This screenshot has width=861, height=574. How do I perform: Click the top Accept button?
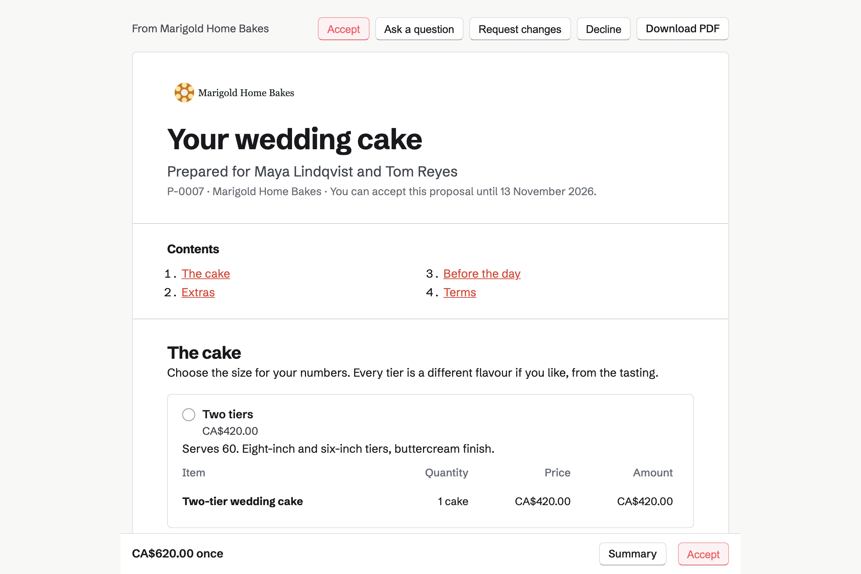343,29
